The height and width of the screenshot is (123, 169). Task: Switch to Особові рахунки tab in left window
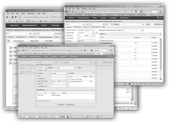(x=45, y=37)
